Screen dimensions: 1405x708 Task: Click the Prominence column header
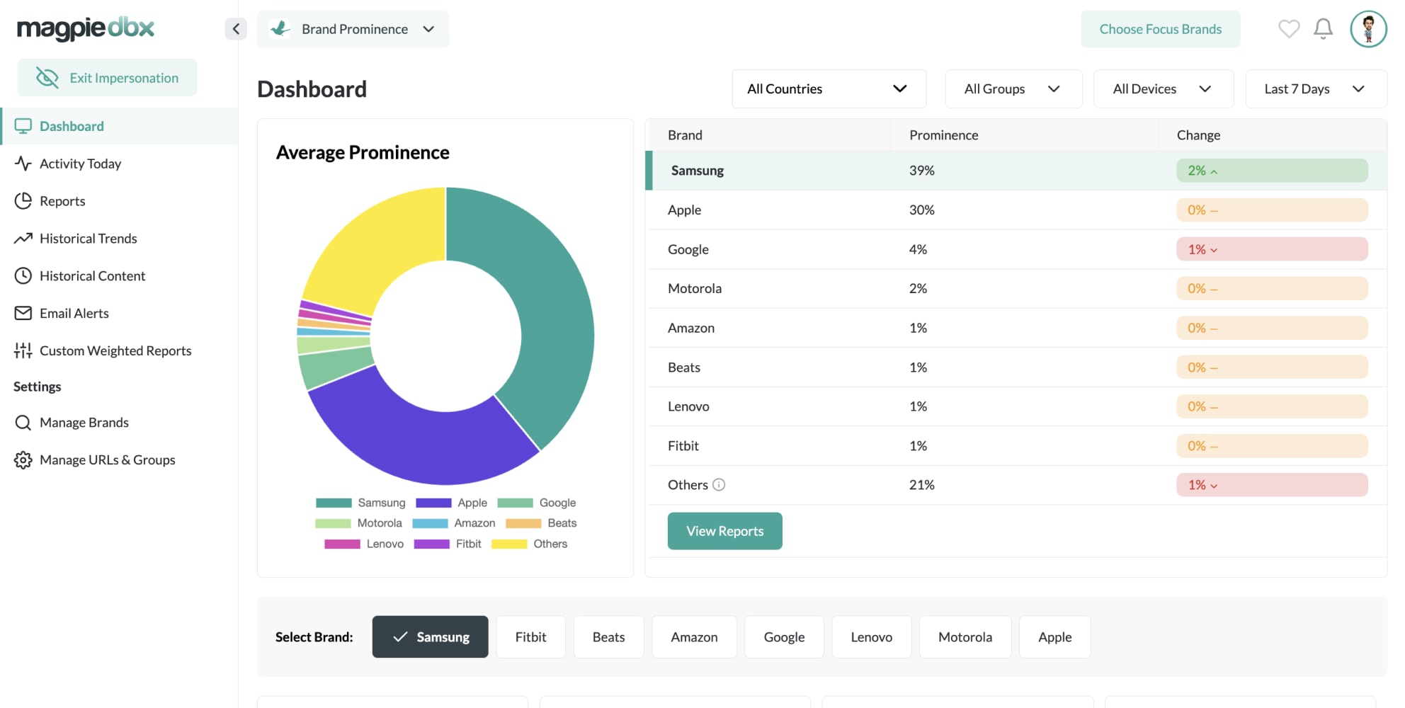click(x=943, y=135)
